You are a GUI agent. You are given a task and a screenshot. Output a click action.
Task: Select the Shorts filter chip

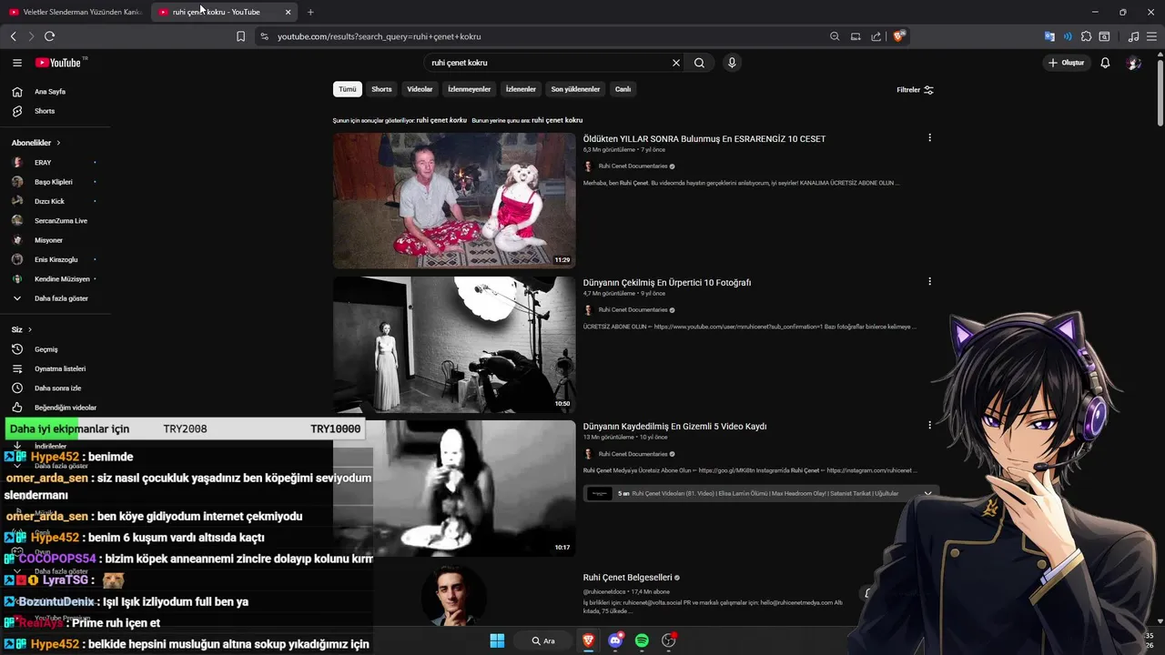[x=381, y=89]
